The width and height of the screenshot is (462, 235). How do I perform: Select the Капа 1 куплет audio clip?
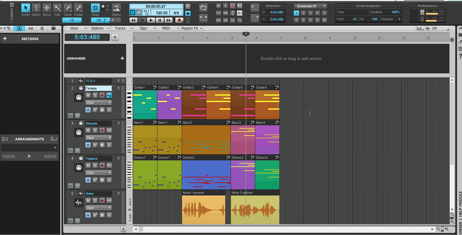(204, 207)
